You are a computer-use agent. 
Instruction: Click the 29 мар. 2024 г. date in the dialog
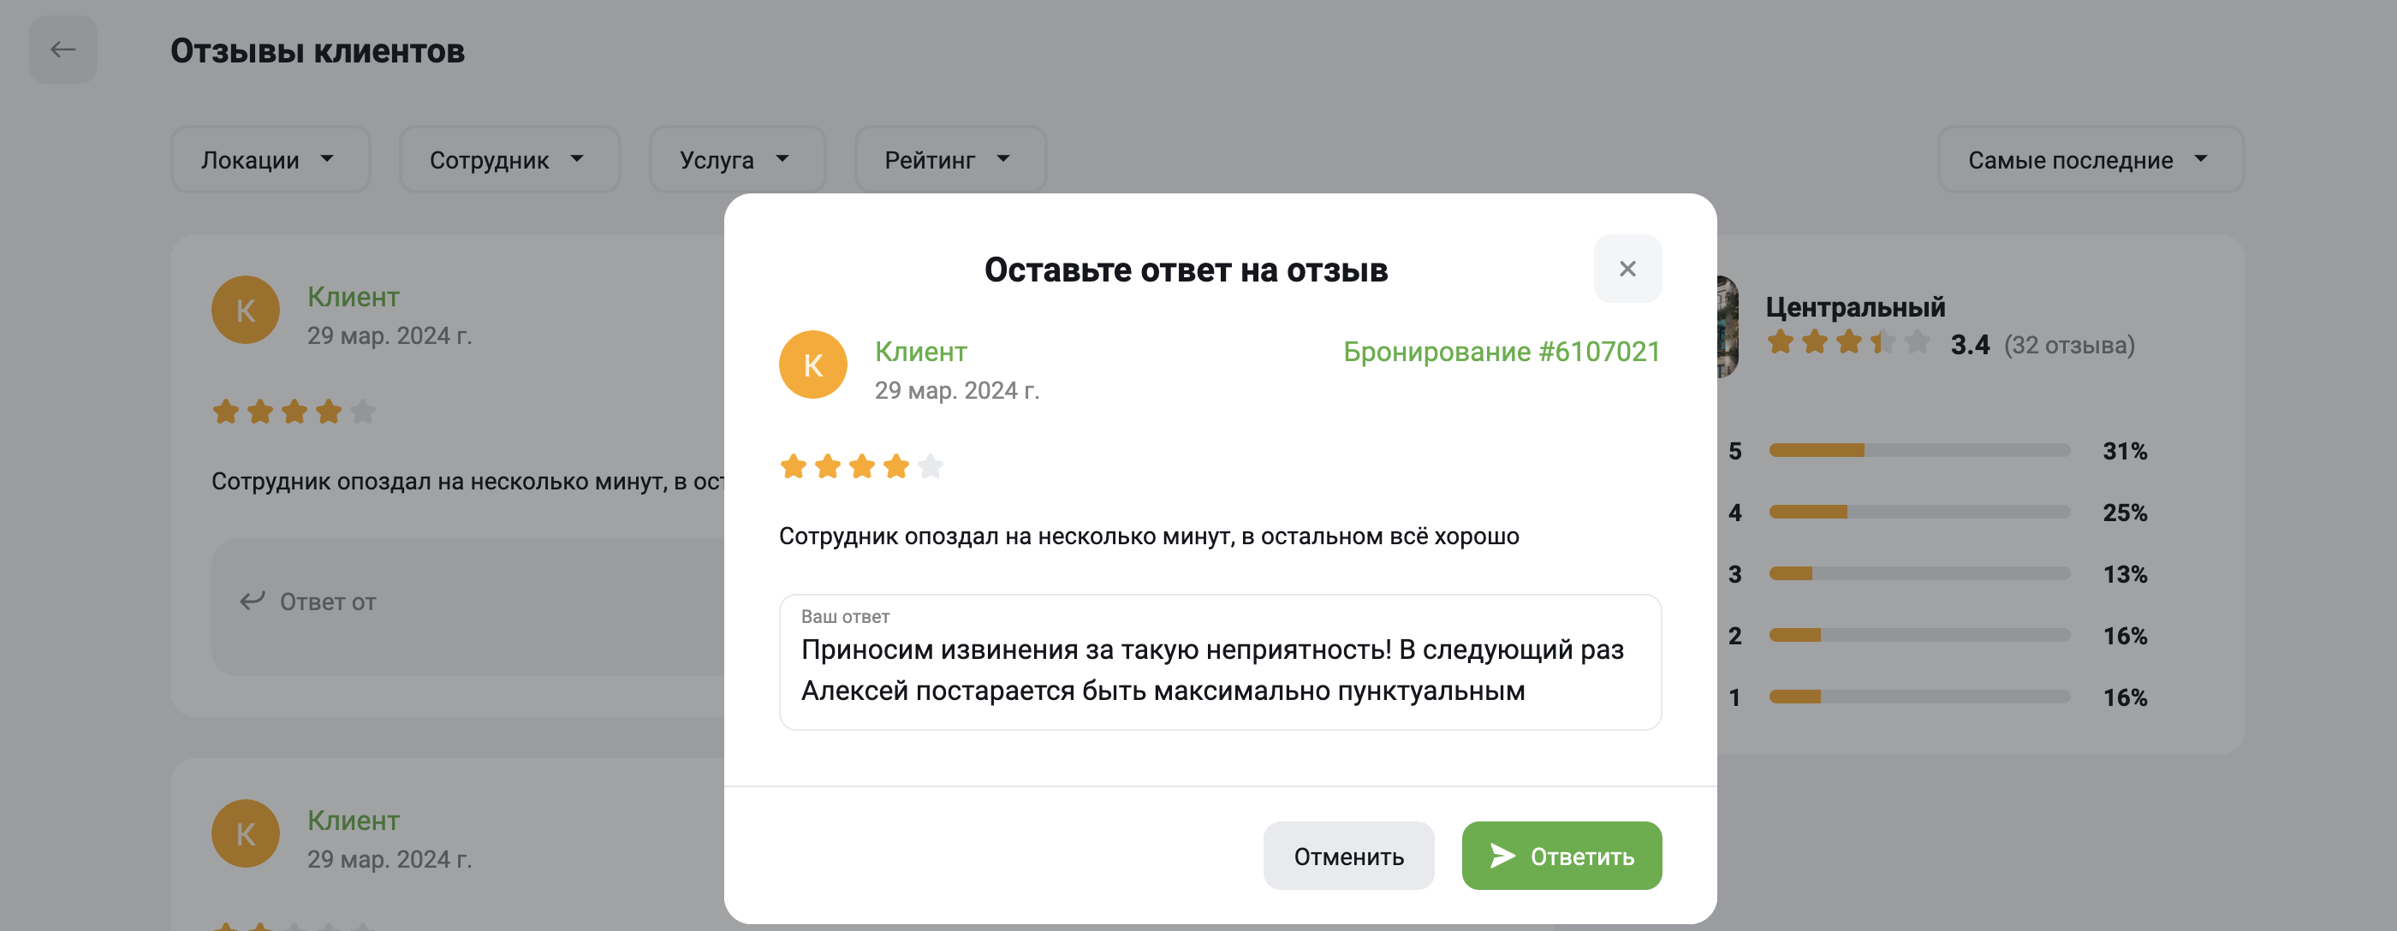point(956,391)
